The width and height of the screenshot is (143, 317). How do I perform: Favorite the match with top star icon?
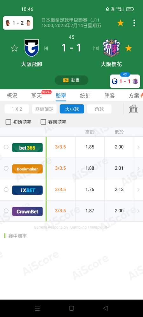click(120, 23)
